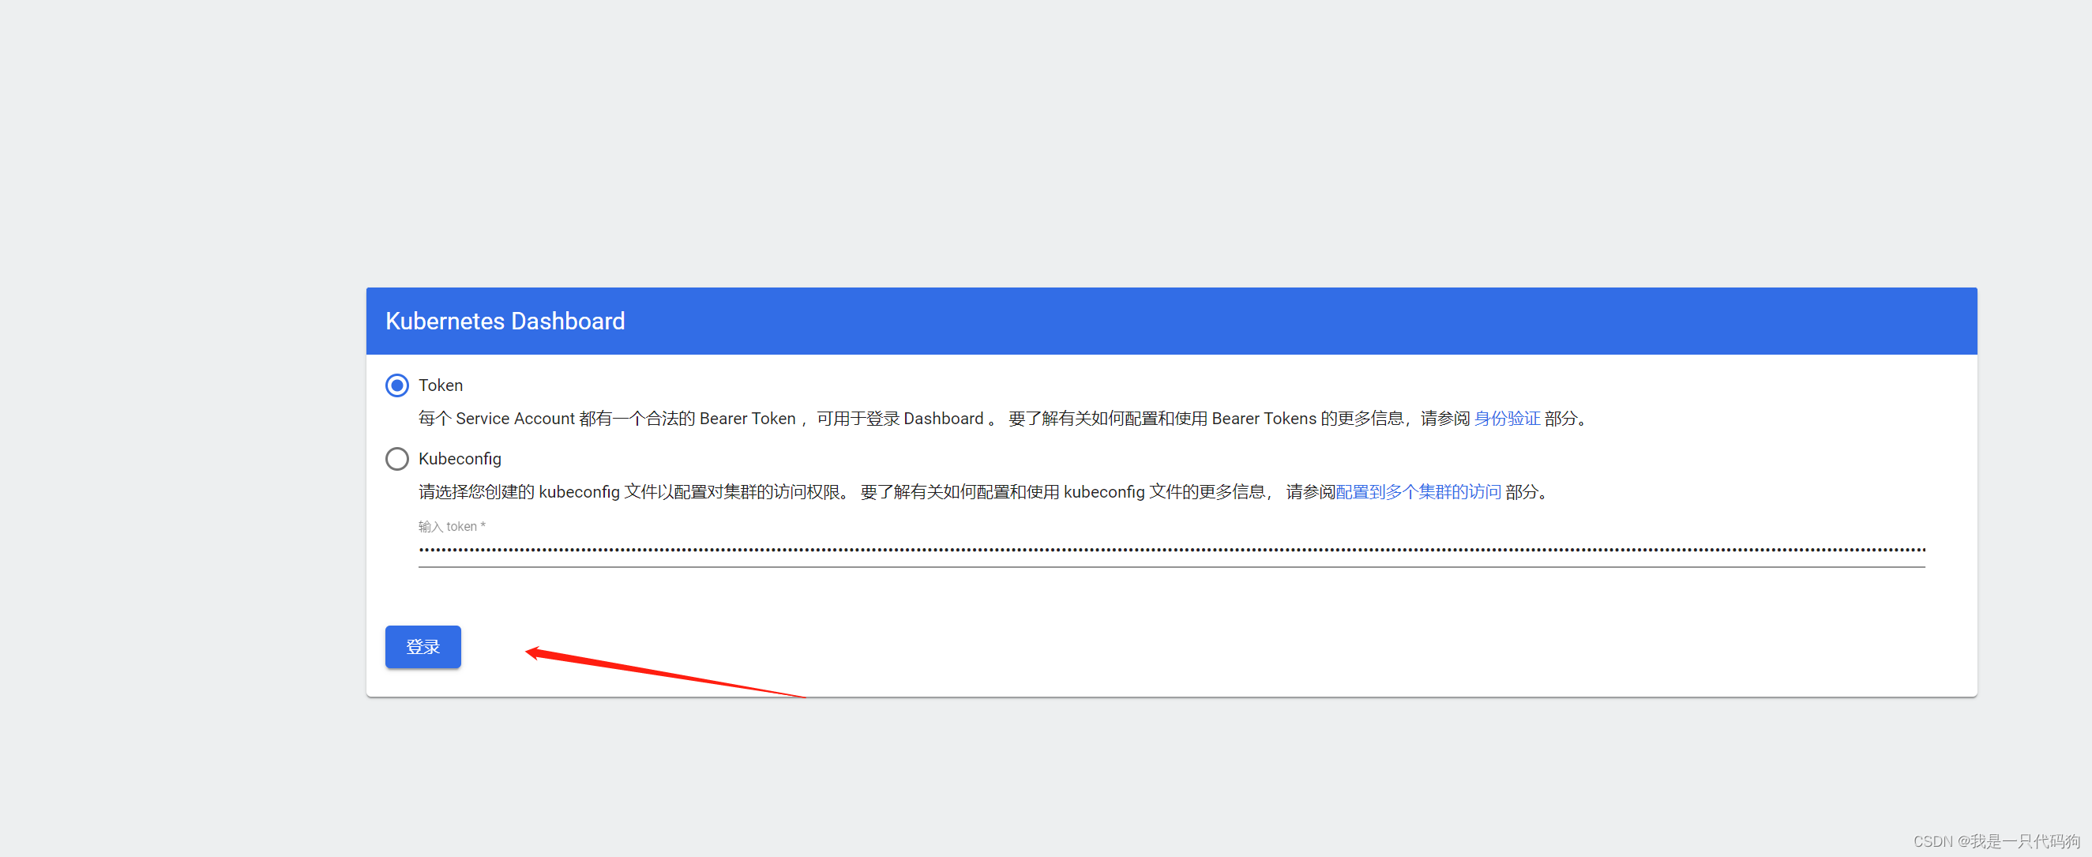The image size is (2092, 857).
Task: Submit credentials with the 登录 button
Action: coord(423,647)
